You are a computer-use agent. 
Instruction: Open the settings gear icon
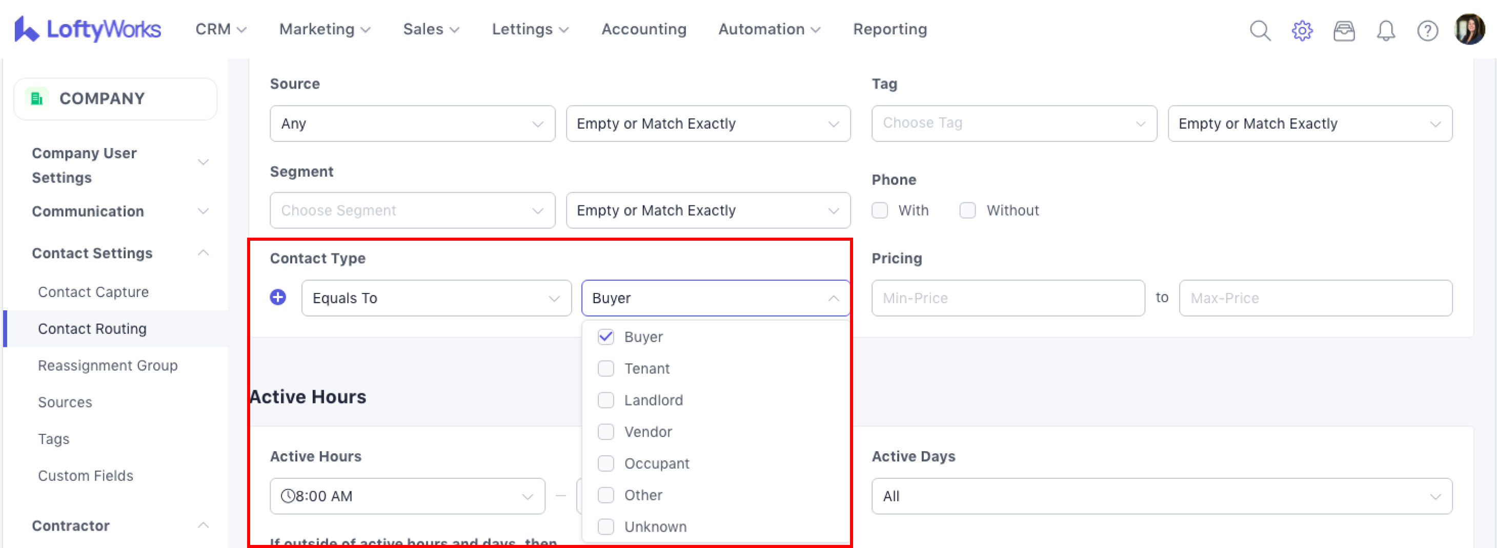tap(1302, 30)
